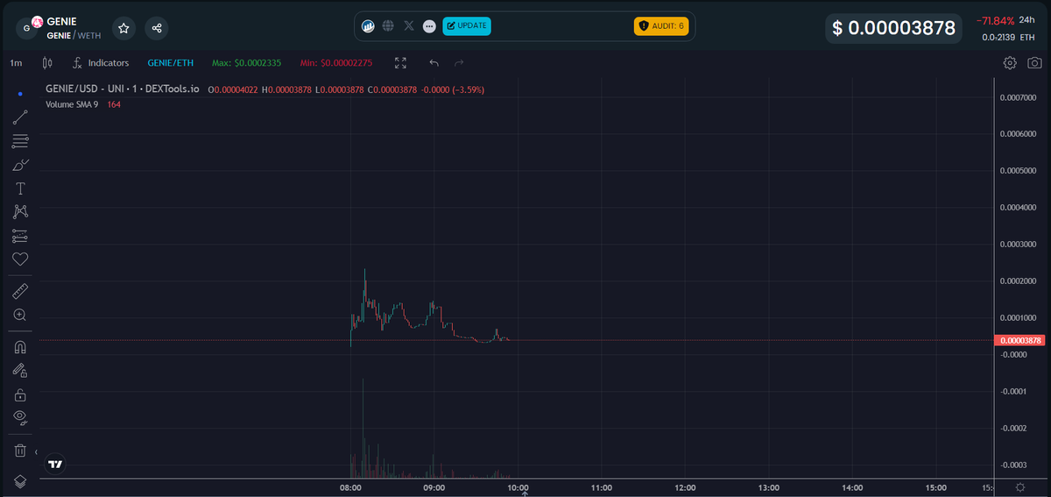
Task: Click the GENIE / WETH pair name
Action: 74,35
